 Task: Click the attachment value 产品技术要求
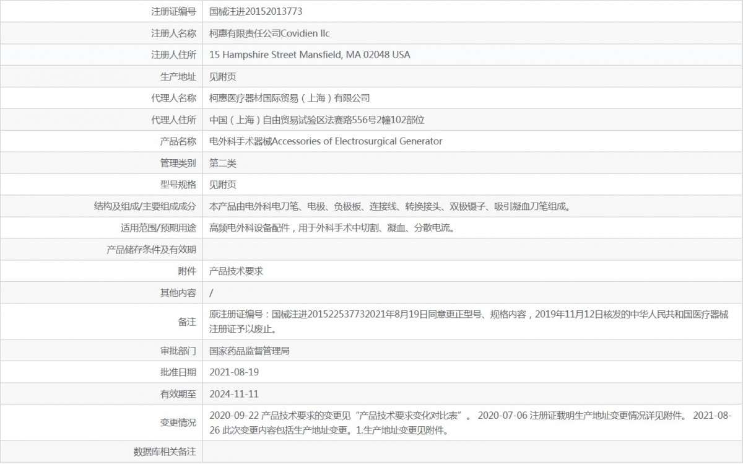point(237,271)
